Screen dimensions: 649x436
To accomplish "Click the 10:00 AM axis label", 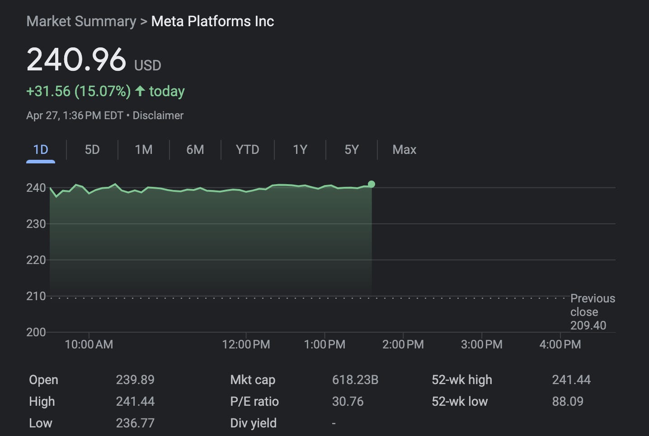I will tap(89, 344).
